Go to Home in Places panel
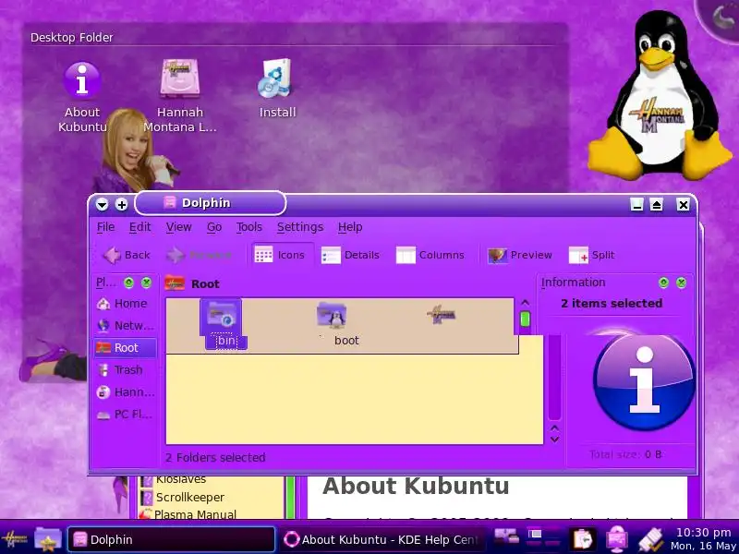 125,304
